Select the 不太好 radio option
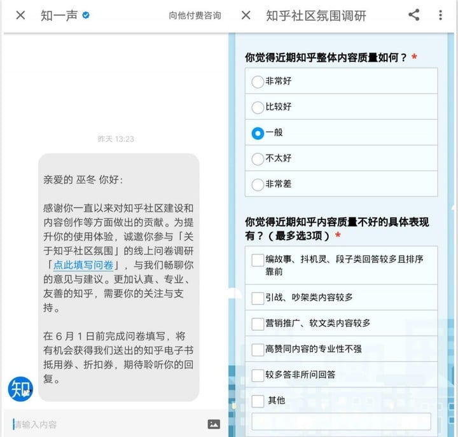The height and width of the screenshot is (437, 458). 258,159
